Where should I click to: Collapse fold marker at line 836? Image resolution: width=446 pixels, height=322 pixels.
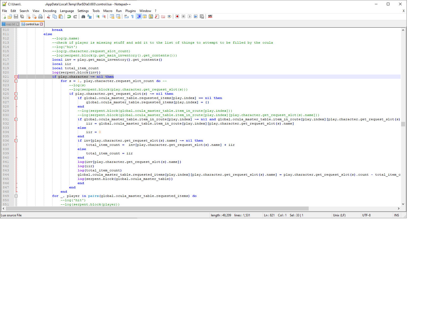tap(16, 141)
